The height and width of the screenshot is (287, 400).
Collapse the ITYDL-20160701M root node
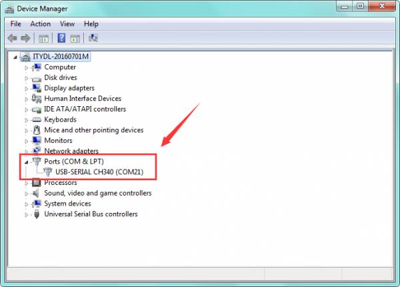17,57
